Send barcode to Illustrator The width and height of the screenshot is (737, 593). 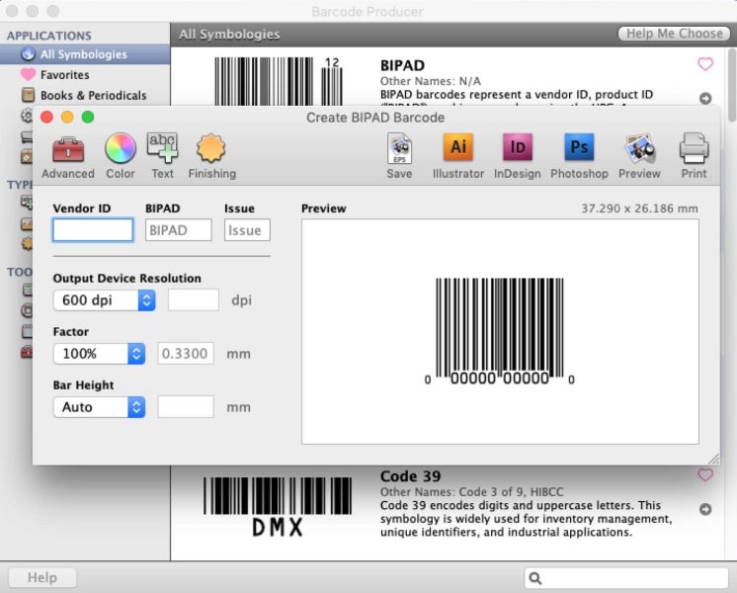(x=458, y=157)
